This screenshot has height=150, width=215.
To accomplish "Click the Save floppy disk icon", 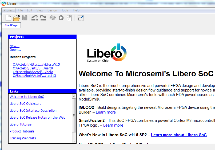I will pyautogui.click(x=25, y=18).
